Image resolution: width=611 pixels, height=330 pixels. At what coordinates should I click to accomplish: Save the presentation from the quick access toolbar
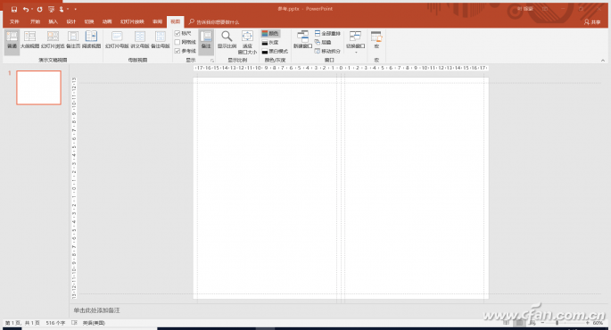tap(14, 9)
